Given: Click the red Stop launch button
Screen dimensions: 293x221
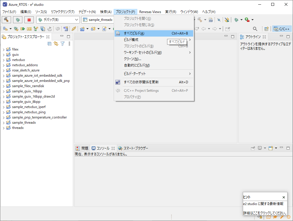Looking at the screenshot, I should pyautogui.click(x=29, y=20).
